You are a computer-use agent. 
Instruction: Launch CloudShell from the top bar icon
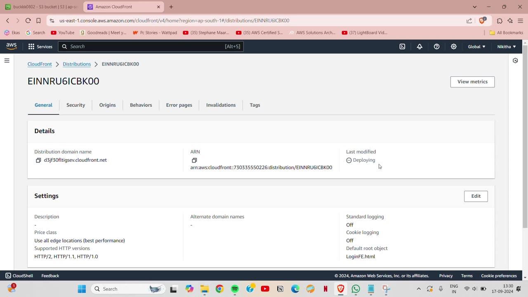click(x=402, y=47)
